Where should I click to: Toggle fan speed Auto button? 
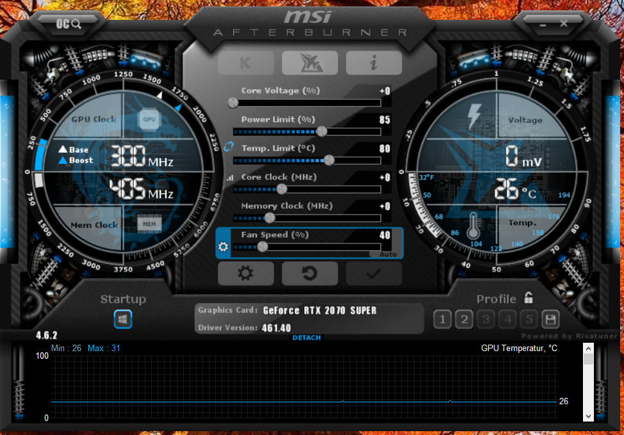(388, 254)
